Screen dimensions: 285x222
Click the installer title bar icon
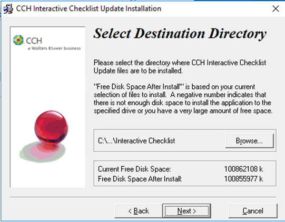pyautogui.click(x=8, y=9)
